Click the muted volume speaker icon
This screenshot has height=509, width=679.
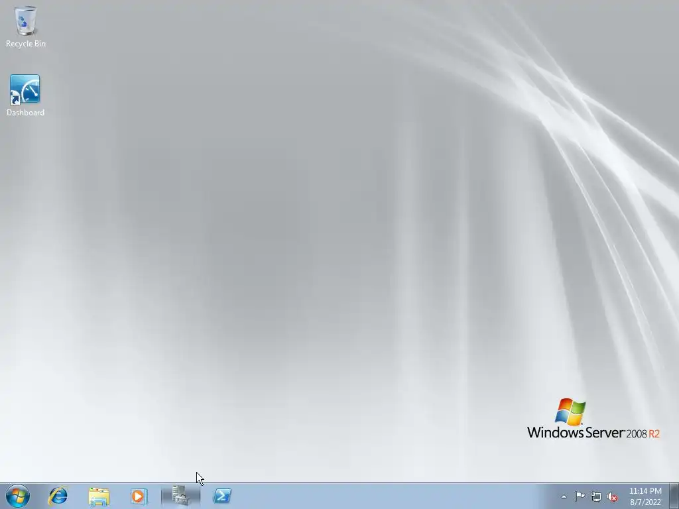point(612,497)
